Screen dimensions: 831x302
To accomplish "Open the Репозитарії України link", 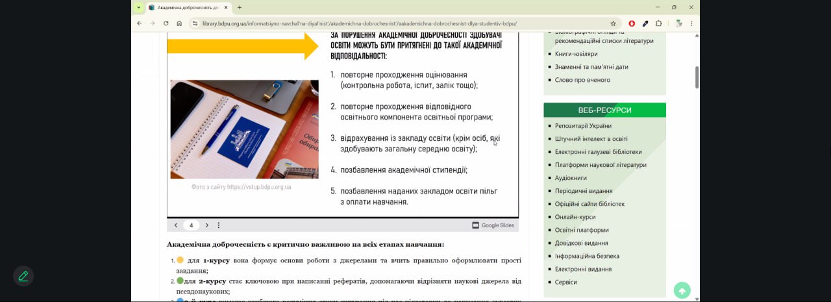I will point(583,126).
